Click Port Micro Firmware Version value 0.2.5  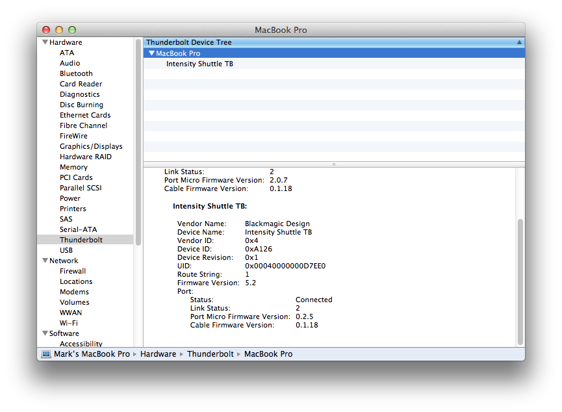point(304,316)
